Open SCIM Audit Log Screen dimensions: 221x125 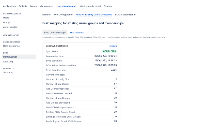8,61
